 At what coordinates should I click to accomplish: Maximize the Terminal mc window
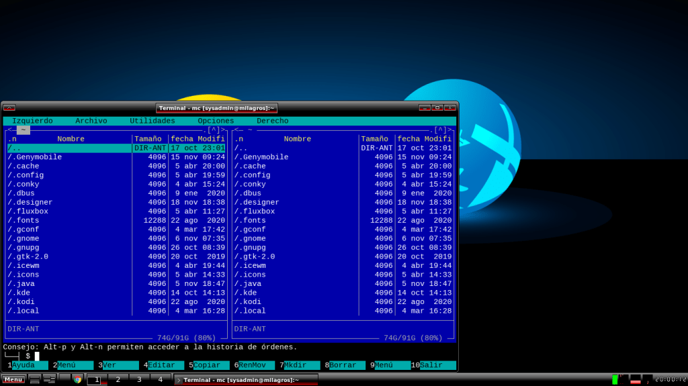point(437,107)
